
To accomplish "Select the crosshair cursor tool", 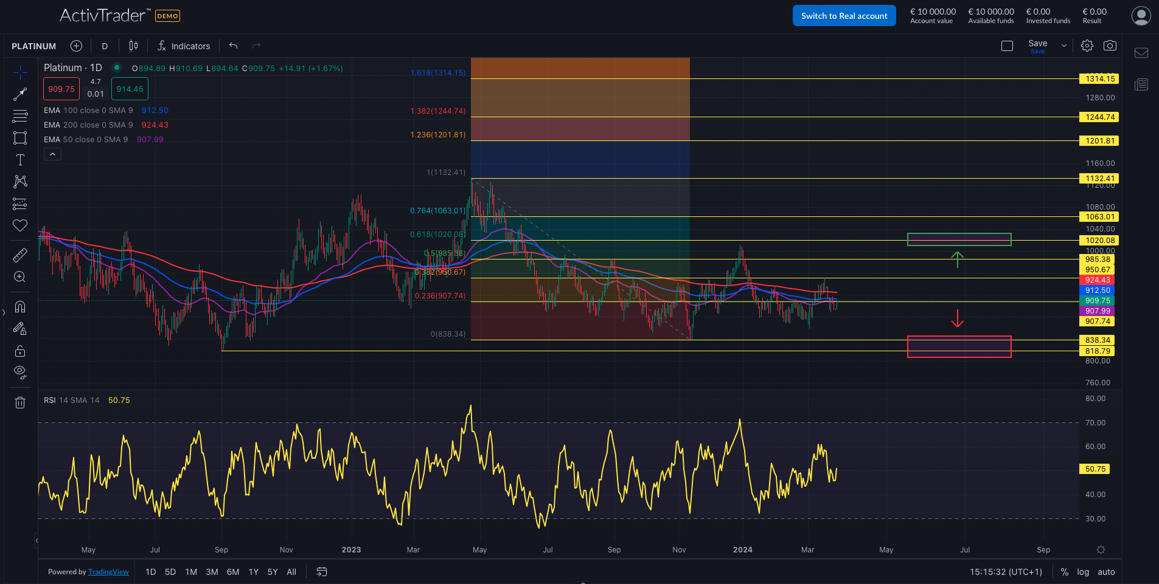I will pos(20,72).
